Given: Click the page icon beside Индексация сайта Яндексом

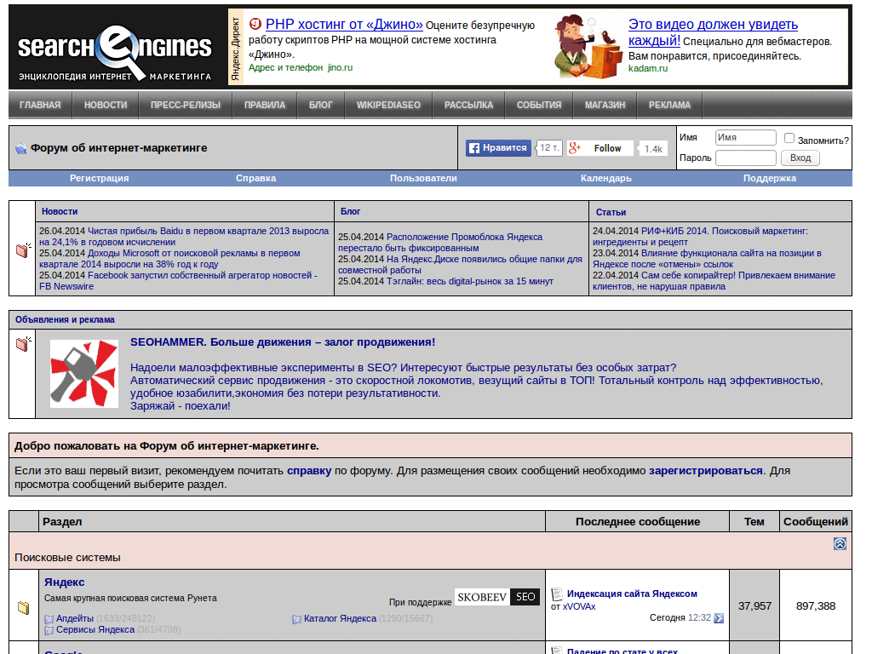Looking at the screenshot, I should (x=557, y=594).
